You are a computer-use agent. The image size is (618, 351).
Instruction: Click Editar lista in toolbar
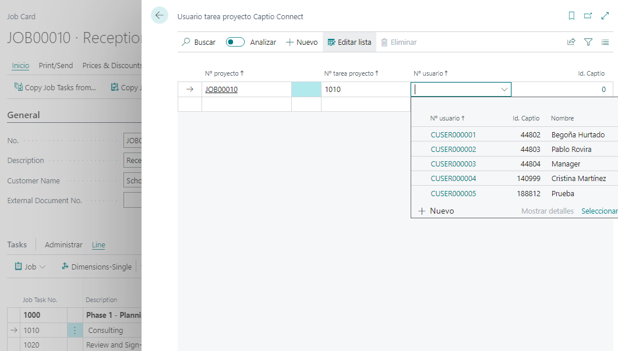[x=349, y=42]
